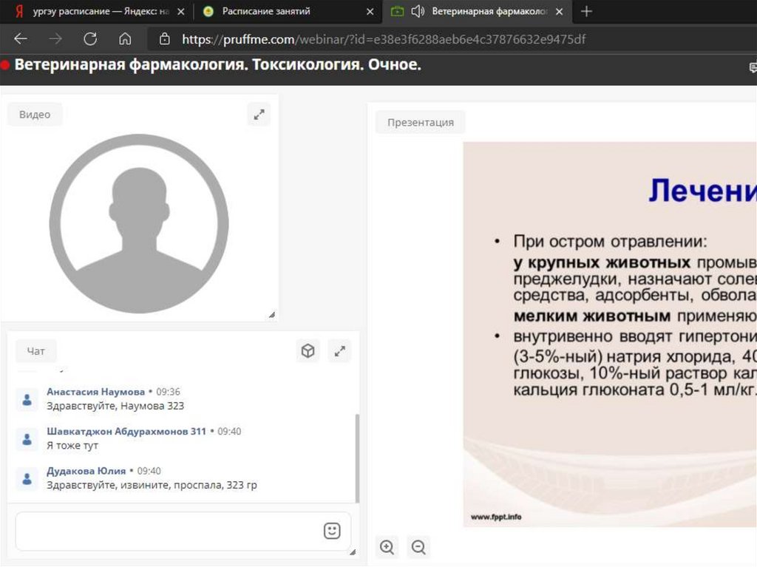The width and height of the screenshot is (757, 567).
Task: Open the emoji picker in chat input
Action: pyautogui.click(x=332, y=531)
